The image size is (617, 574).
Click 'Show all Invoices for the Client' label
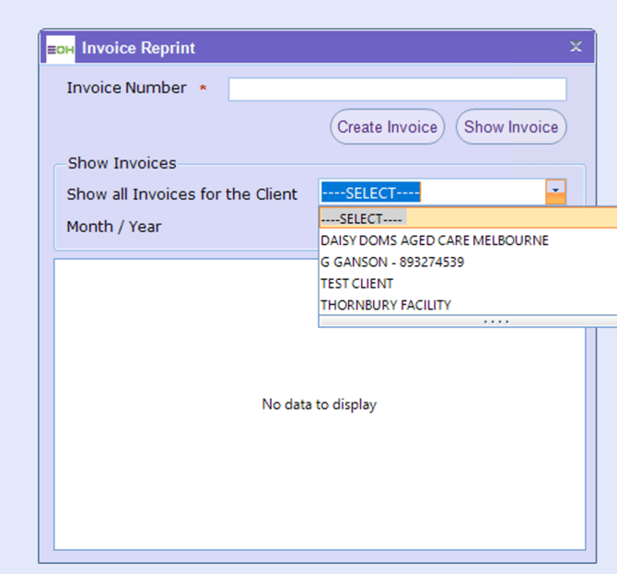pyautogui.click(x=182, y=194)
